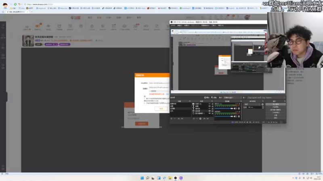This screenshot has width=323, height=181.
Task: Click the glasses icon in Douyu toolbar
Action: click(x=146, y=26)
